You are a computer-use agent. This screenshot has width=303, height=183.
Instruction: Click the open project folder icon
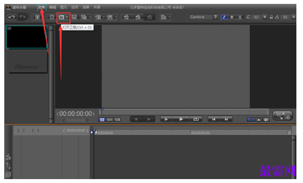(62, 17)
